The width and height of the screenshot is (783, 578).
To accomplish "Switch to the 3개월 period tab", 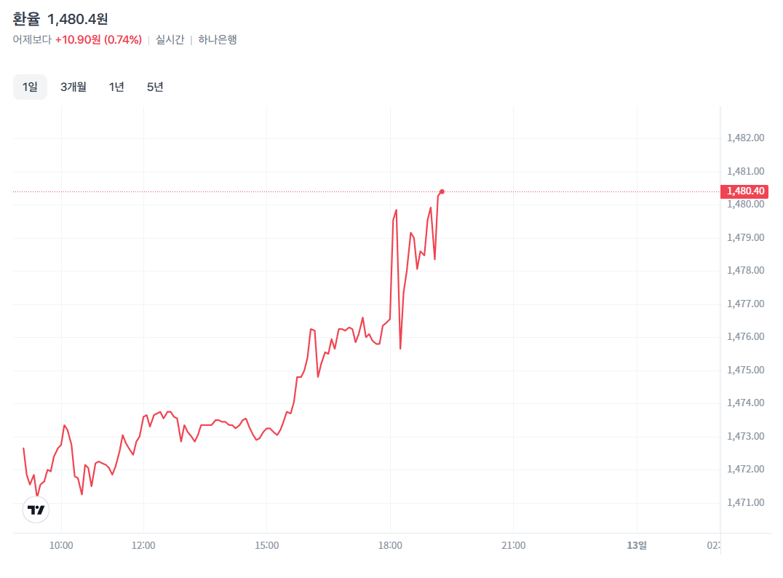I will (73, 87).
